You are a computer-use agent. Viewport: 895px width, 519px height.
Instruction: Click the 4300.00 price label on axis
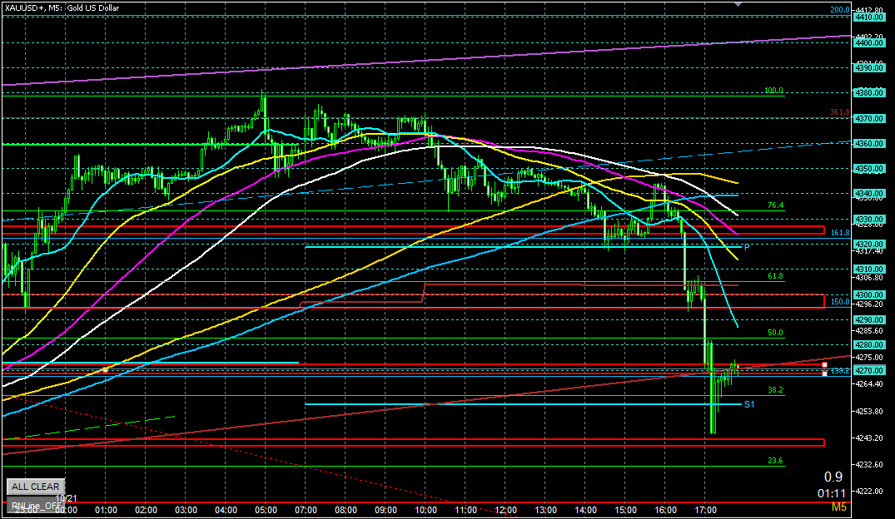868,295
